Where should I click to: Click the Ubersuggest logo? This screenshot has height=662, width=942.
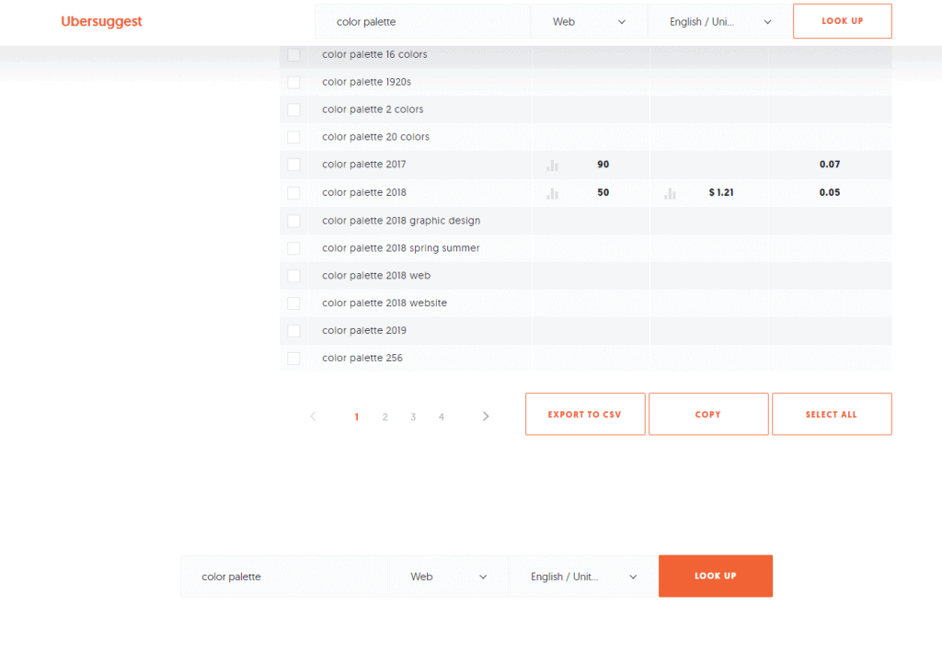[x=101, y=21]
